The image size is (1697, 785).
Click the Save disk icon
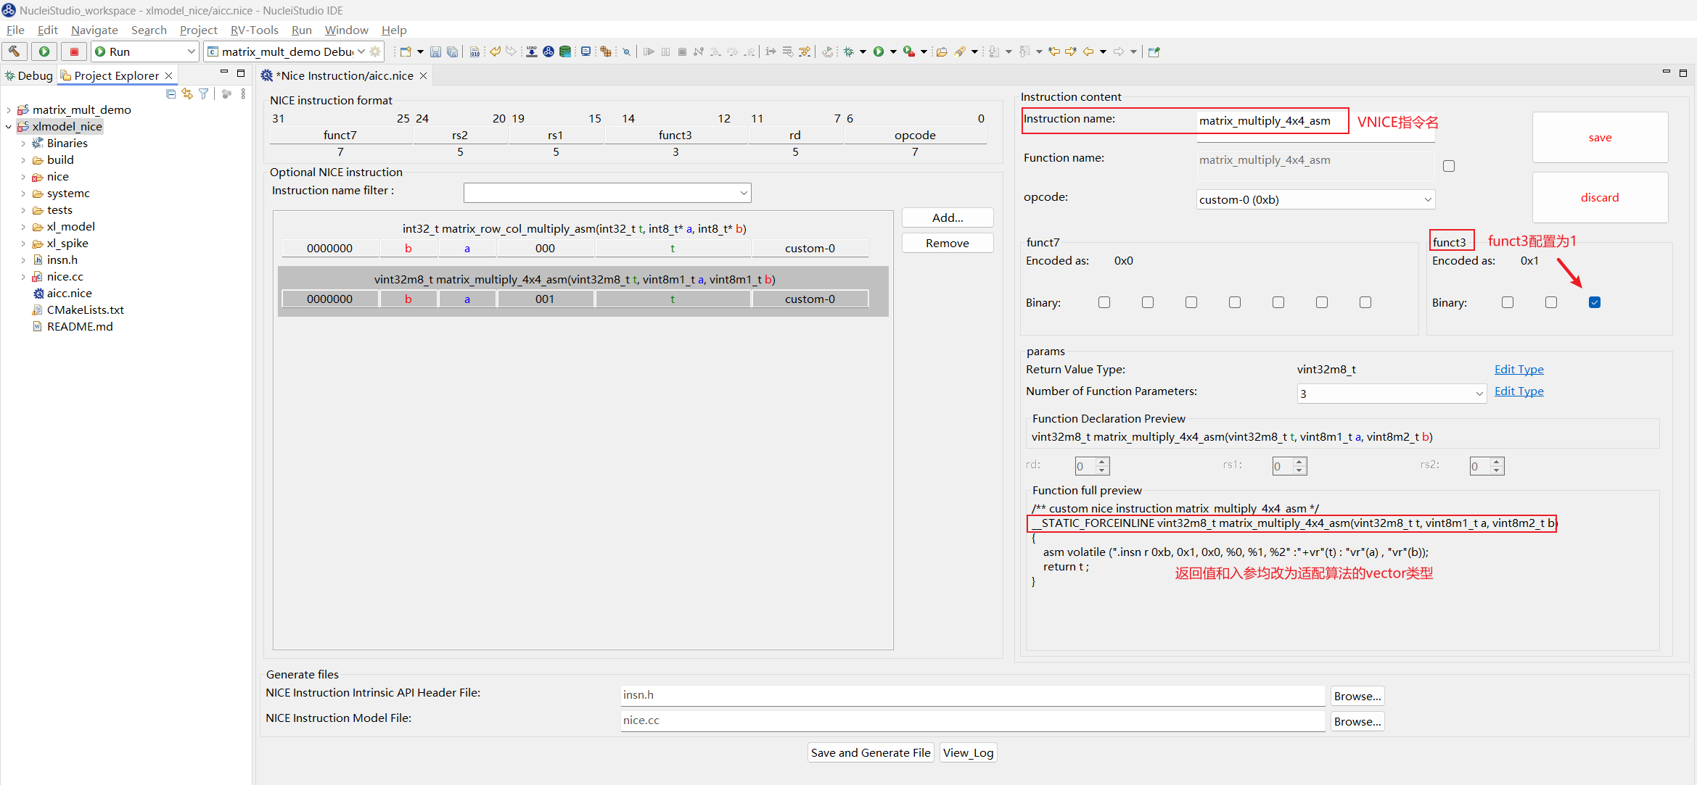pyautogui.click(x=435, y=51)
